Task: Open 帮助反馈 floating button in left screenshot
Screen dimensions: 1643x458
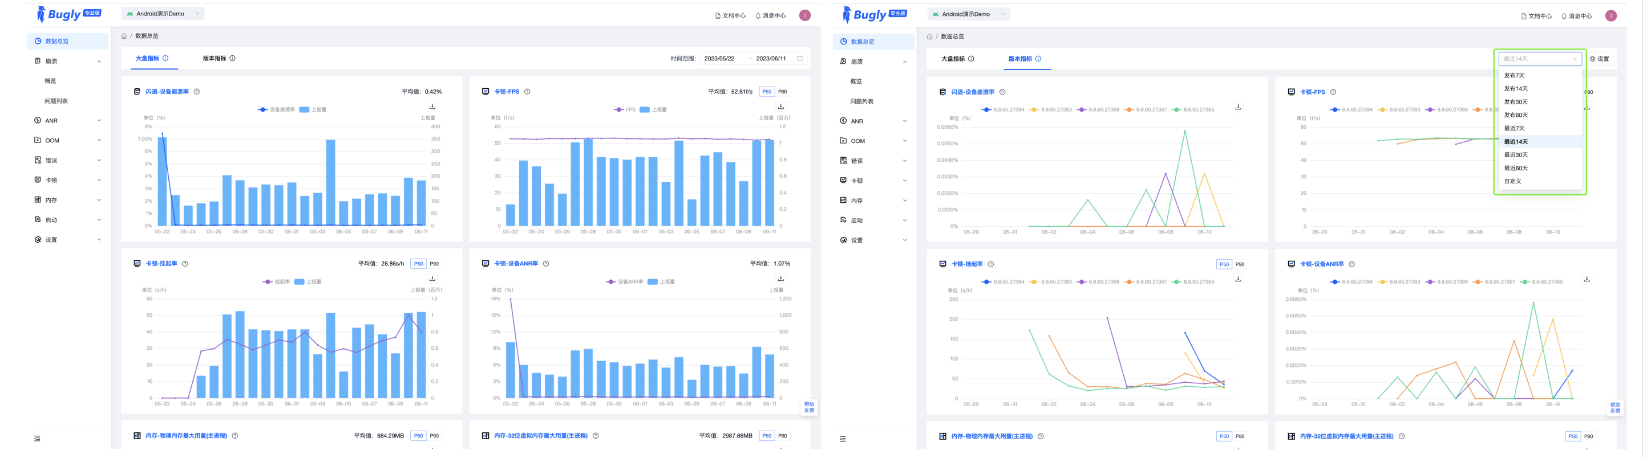Action: 809,407
